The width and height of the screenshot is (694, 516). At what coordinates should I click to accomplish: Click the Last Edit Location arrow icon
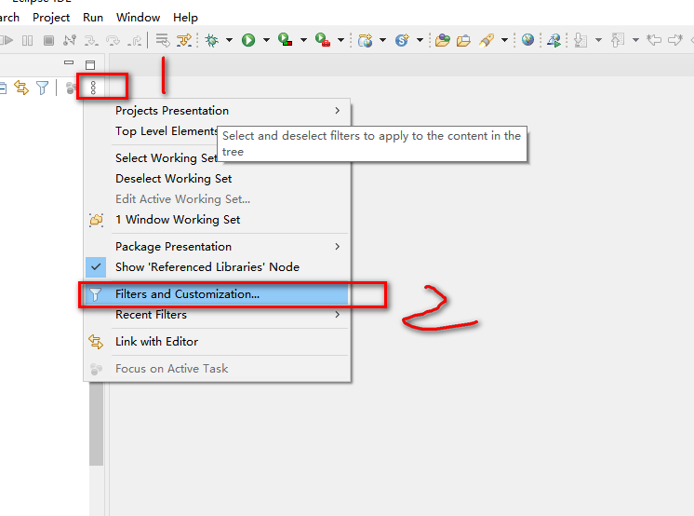654,40
